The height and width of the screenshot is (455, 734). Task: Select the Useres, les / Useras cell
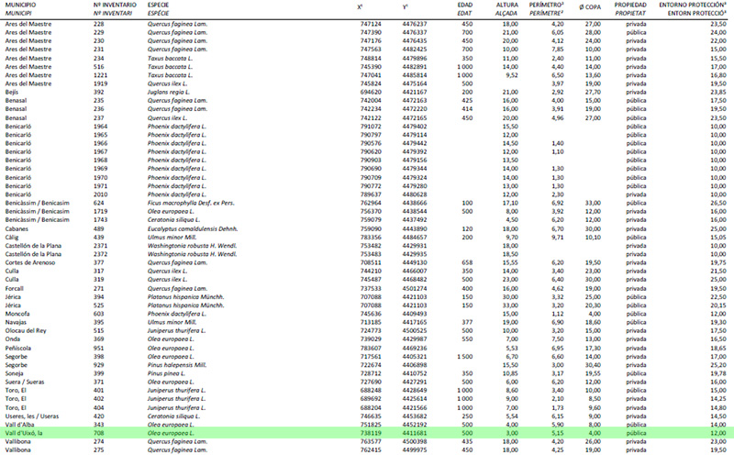(34, 416)
